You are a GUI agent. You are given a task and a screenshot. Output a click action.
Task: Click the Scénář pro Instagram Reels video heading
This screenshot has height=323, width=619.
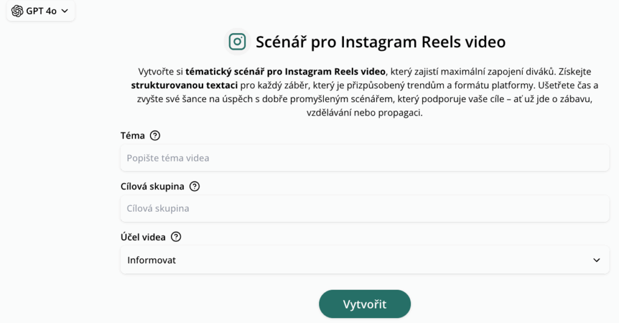click(x=381, y=42)
